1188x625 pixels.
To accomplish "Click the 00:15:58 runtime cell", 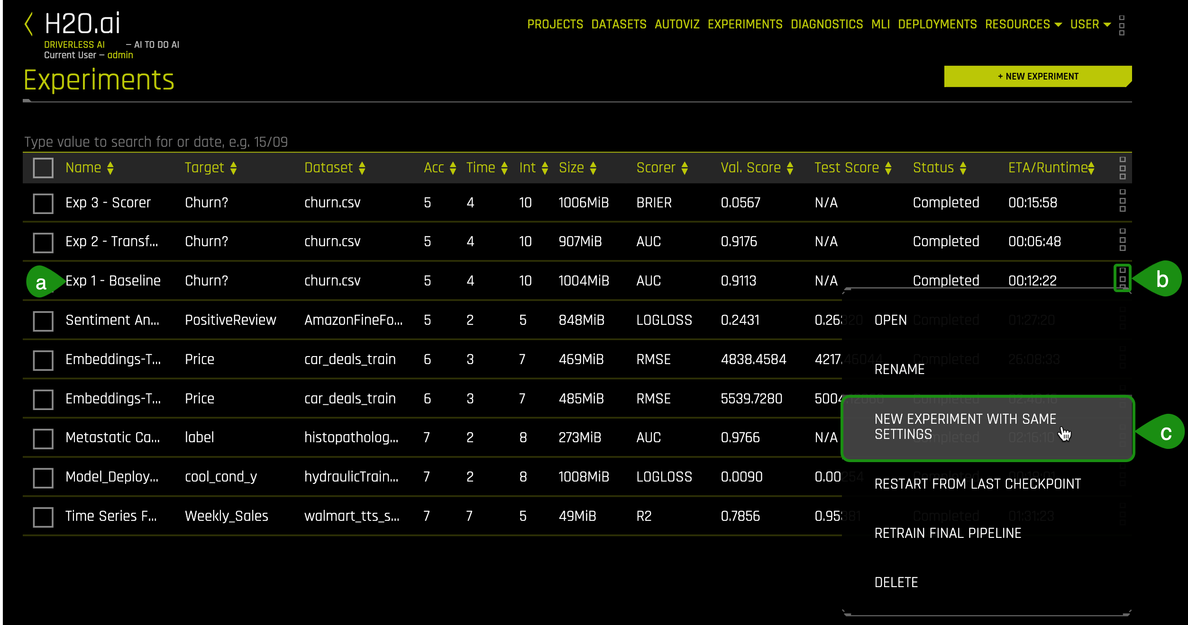I will (x=1033, y=203).
